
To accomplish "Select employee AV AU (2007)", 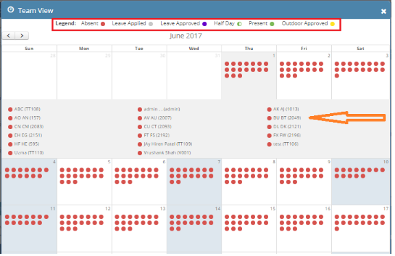I will pyautogui.click(x=158, y=118).
